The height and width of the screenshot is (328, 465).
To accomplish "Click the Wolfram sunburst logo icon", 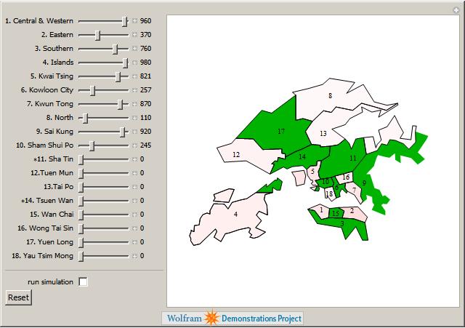I will pyautogui.click(x=211, y=319).
